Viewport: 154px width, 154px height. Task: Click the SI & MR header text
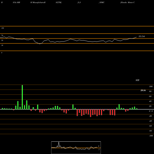click(16, 2)
